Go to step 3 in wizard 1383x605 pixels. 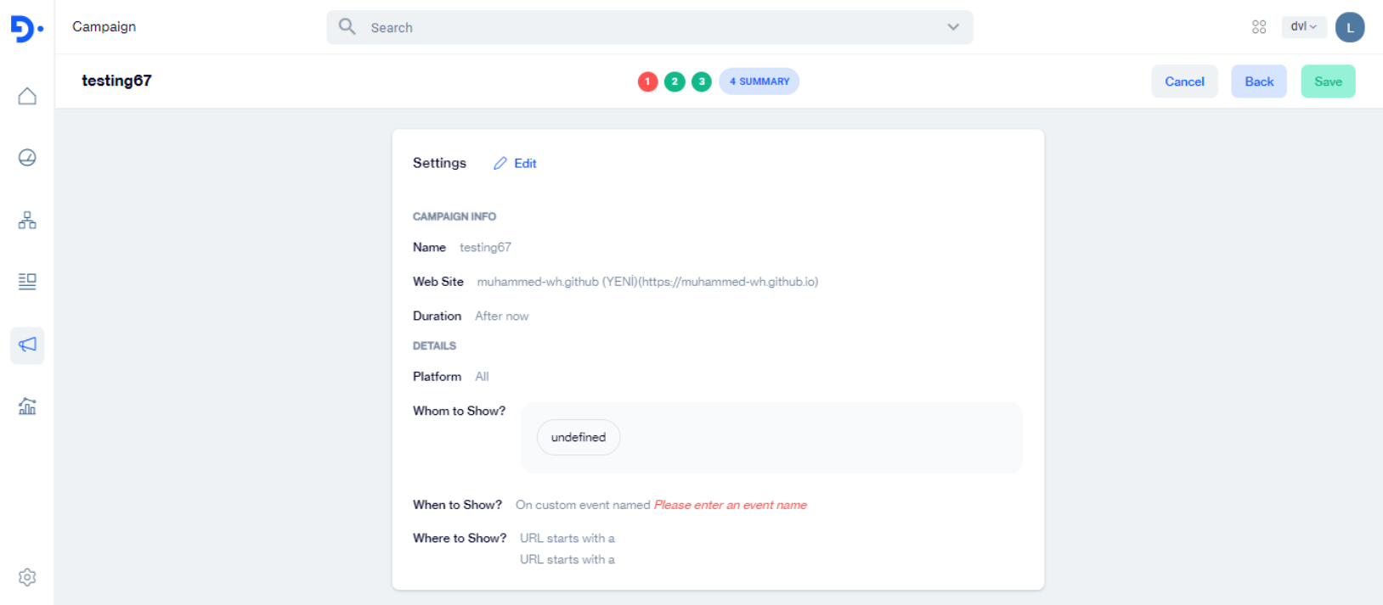click(702, 81)
